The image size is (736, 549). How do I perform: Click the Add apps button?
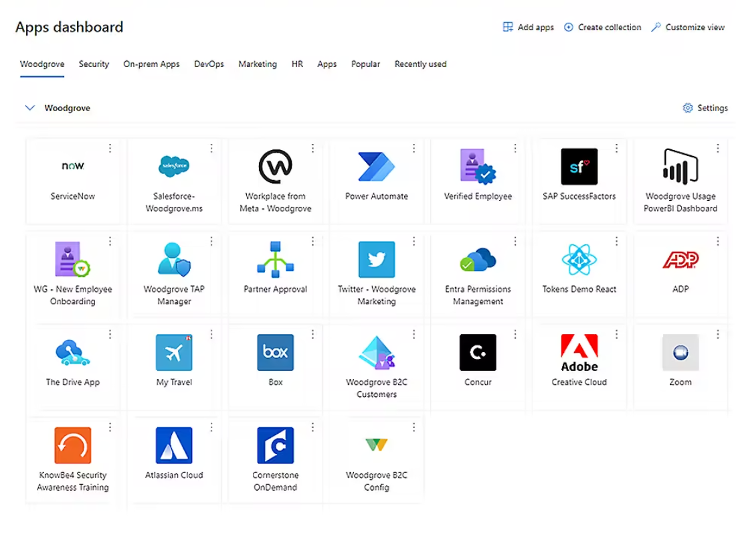click(x=529, y=27)
